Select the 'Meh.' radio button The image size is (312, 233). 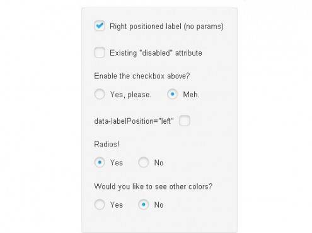[172, 94]
